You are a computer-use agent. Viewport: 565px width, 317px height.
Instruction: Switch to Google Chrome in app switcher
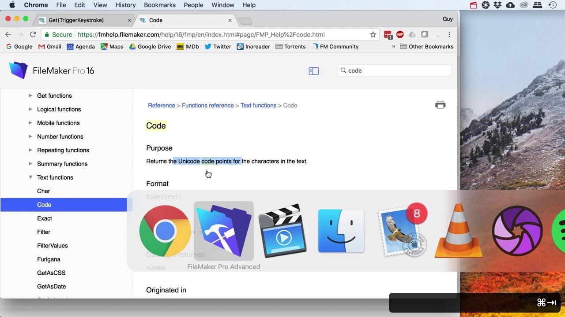point(165,231)
